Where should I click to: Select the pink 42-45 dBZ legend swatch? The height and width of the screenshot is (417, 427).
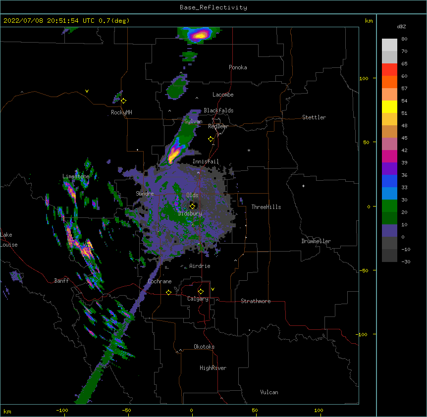(389, 144)
